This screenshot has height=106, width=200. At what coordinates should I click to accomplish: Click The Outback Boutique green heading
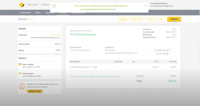click(83, 34)
